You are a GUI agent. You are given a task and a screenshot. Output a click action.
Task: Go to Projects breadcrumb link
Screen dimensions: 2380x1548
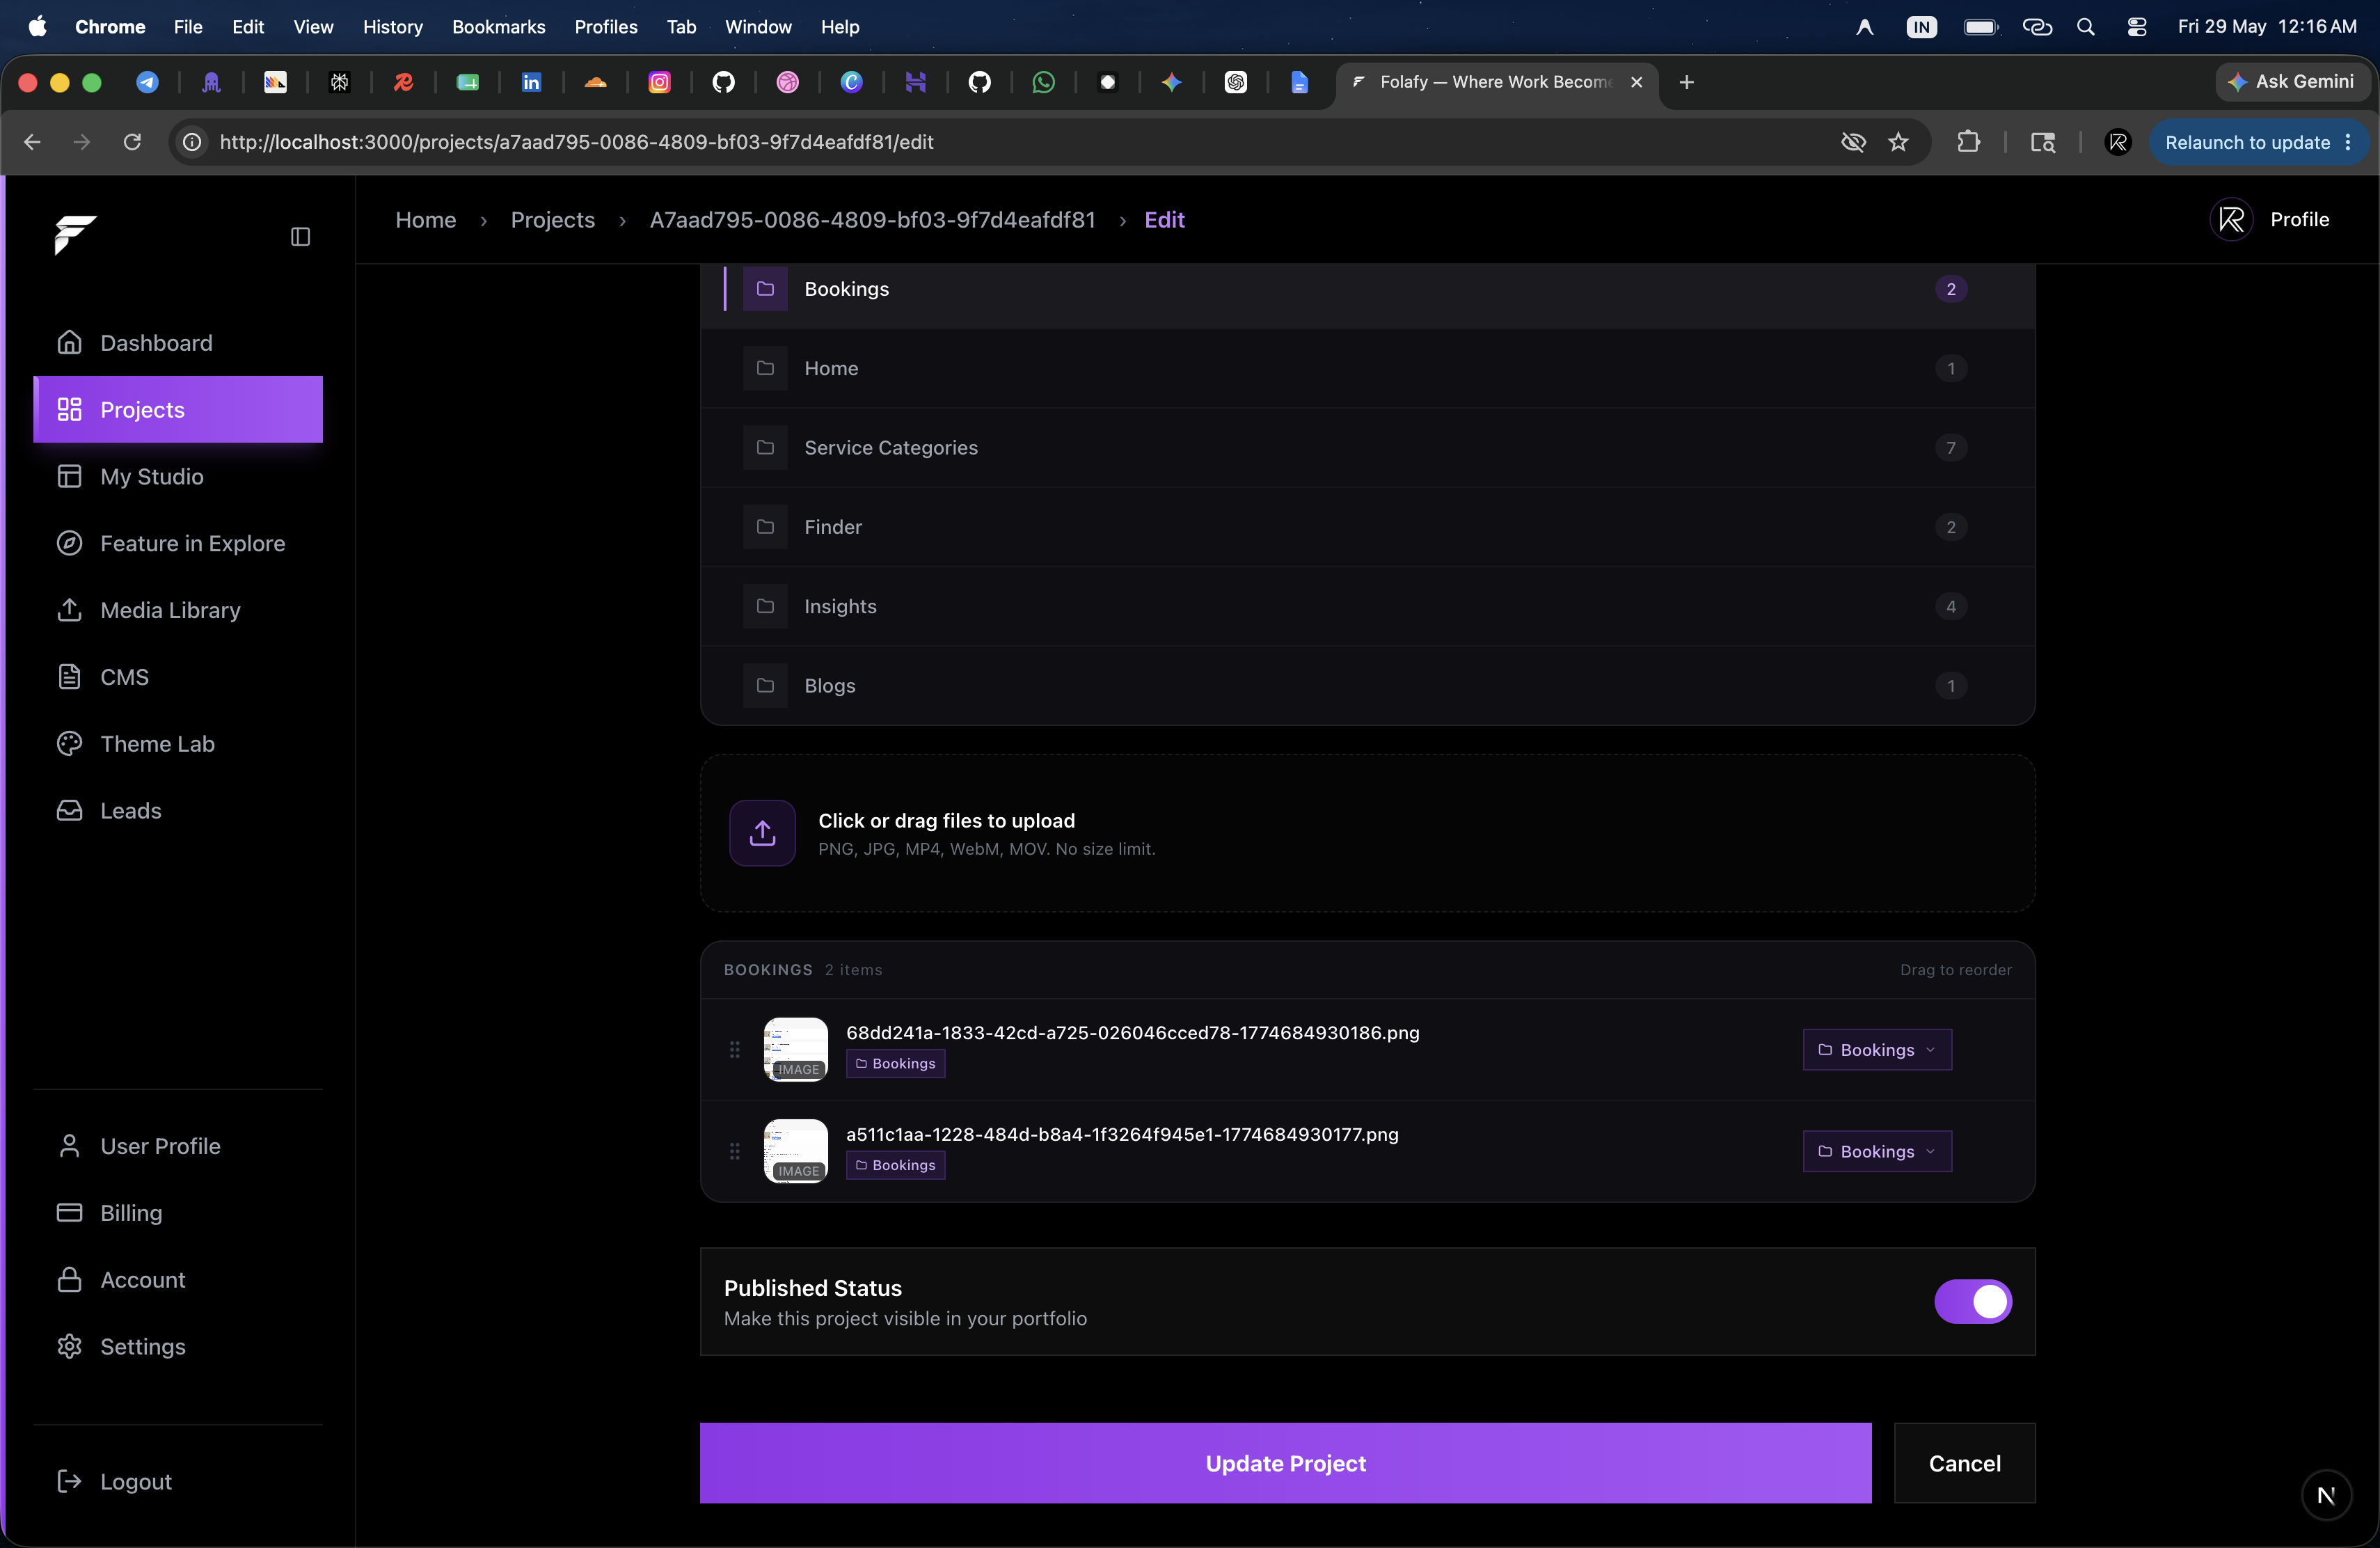point(553,220)
